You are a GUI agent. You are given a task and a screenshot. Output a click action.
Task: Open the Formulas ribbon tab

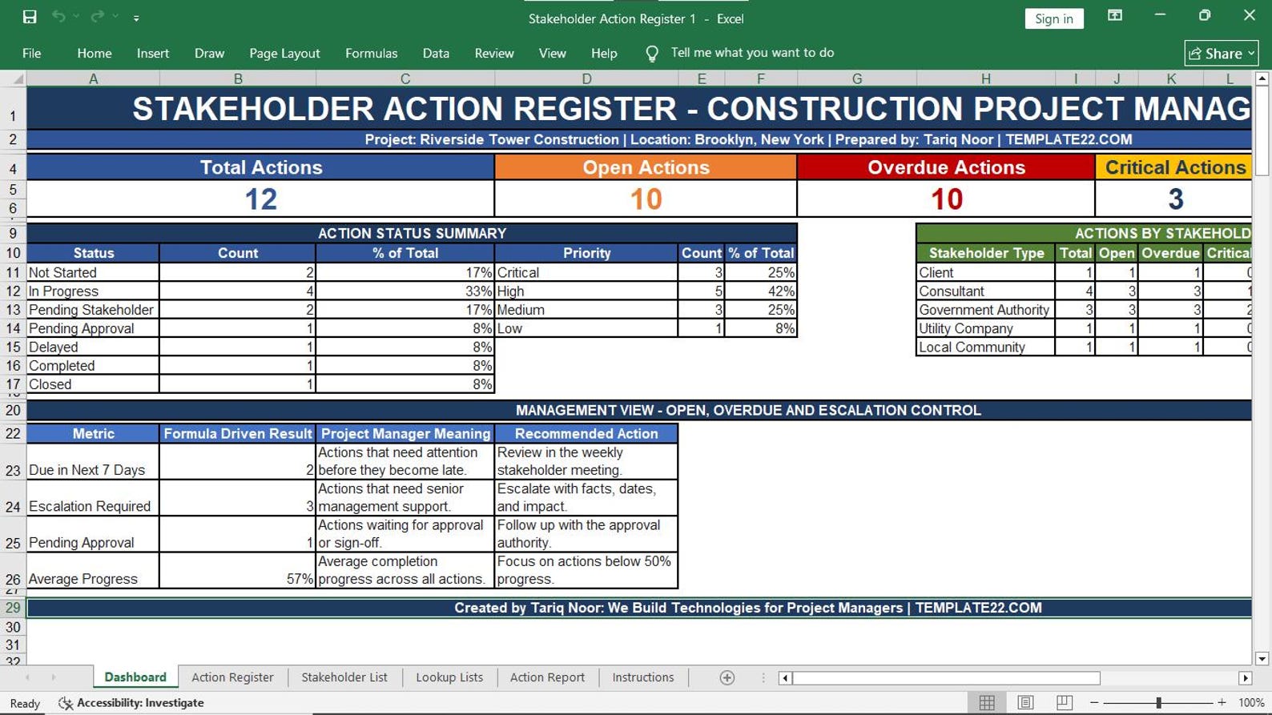point(371,53)
